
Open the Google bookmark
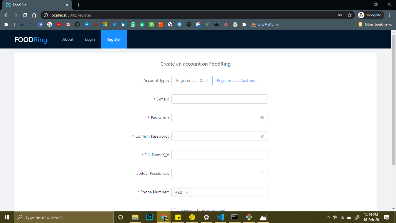[x=50, y=24]
